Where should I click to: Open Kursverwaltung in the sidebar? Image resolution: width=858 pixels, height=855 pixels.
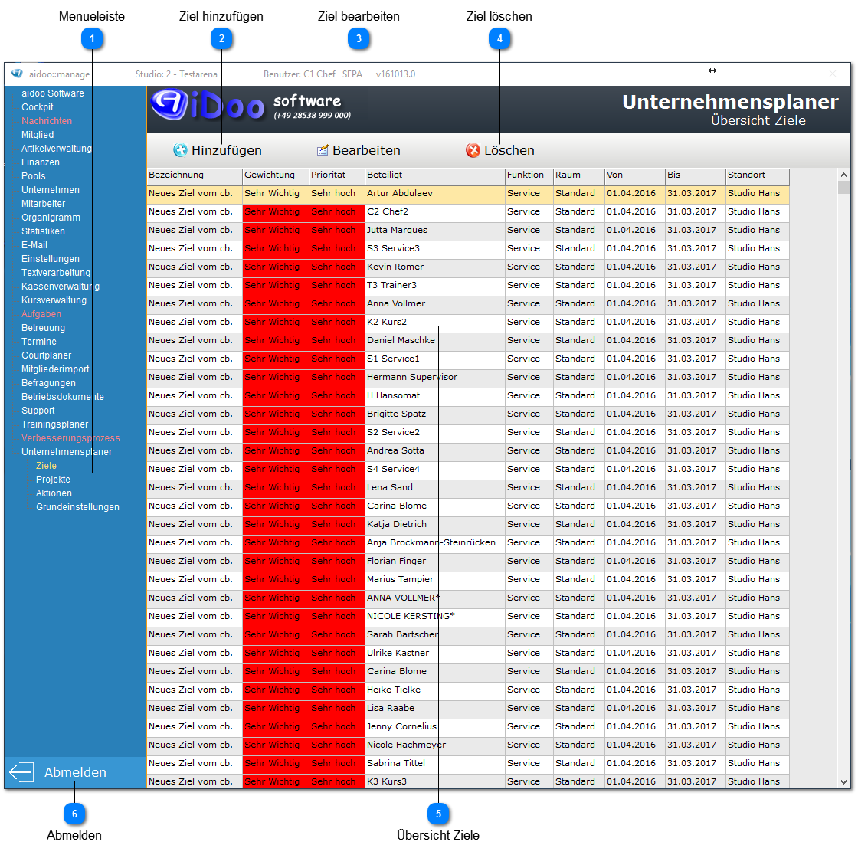[x=54, y=300]
